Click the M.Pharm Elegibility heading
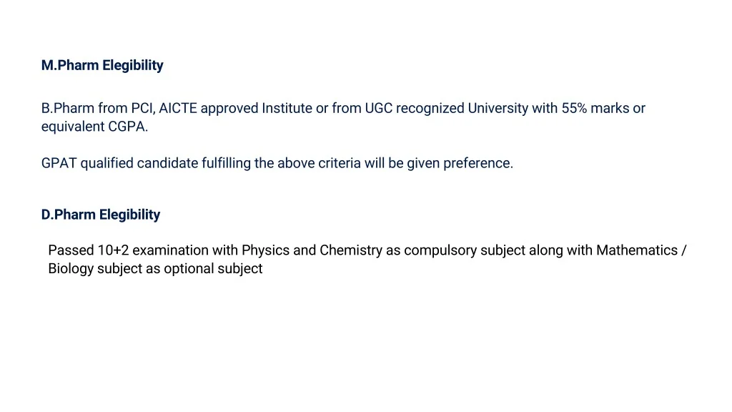 [102, 66]
